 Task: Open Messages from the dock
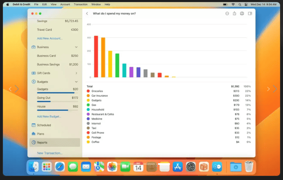[73, 167]
